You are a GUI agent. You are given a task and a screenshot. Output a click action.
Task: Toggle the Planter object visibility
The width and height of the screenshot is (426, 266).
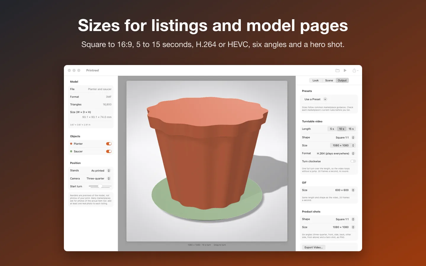click(109, 144)
